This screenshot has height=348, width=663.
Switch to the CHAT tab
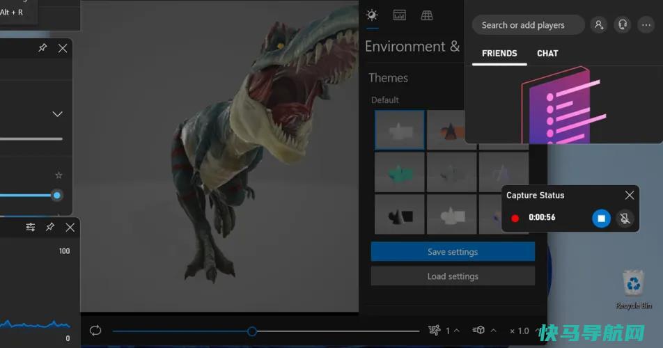point(547,54)
